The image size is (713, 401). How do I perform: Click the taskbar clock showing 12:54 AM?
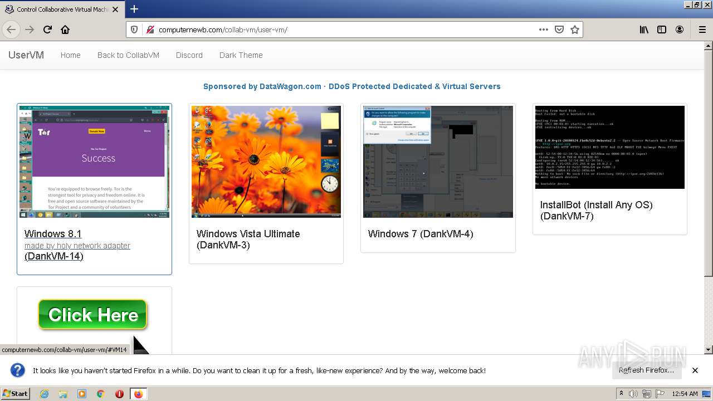point(685,394)
